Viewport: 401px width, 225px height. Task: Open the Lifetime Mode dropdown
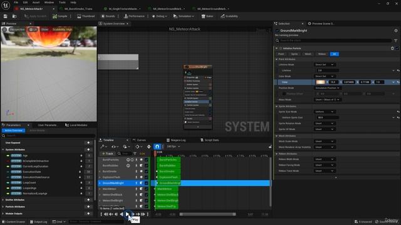[x=325, y=64]
